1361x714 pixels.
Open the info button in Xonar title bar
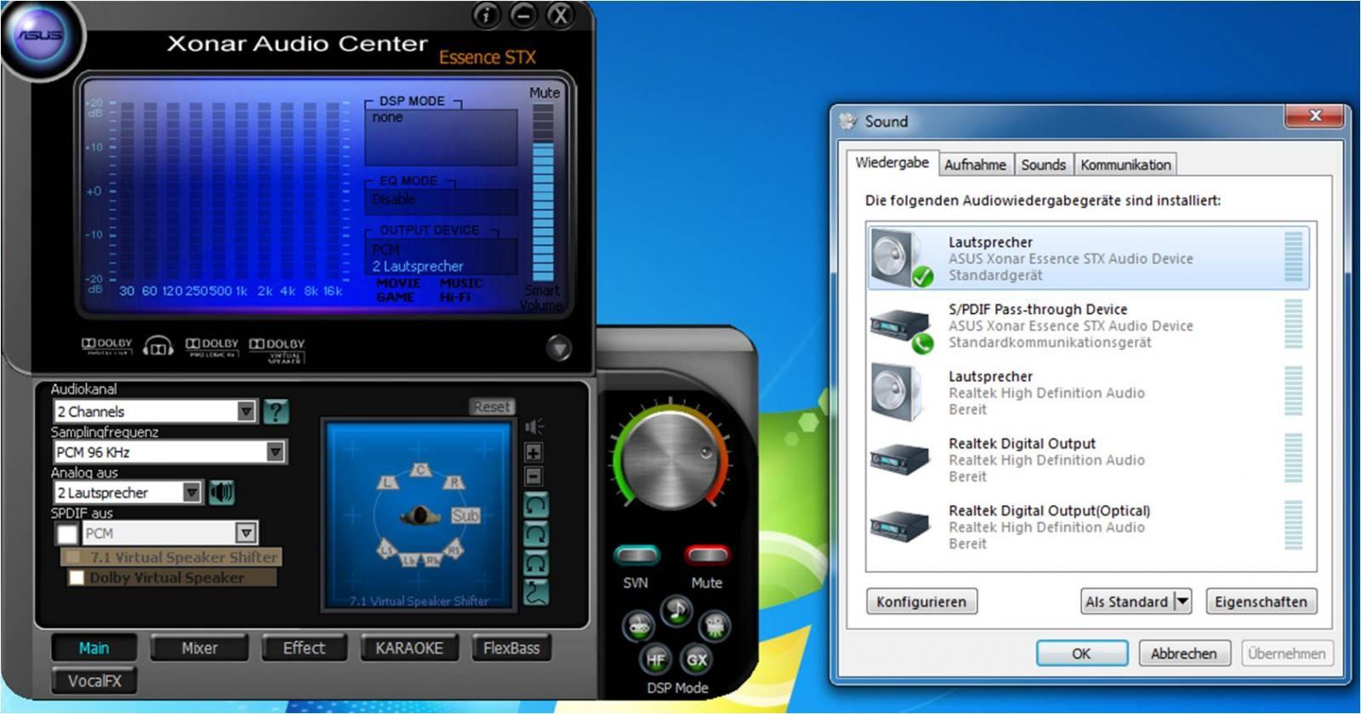486,14
